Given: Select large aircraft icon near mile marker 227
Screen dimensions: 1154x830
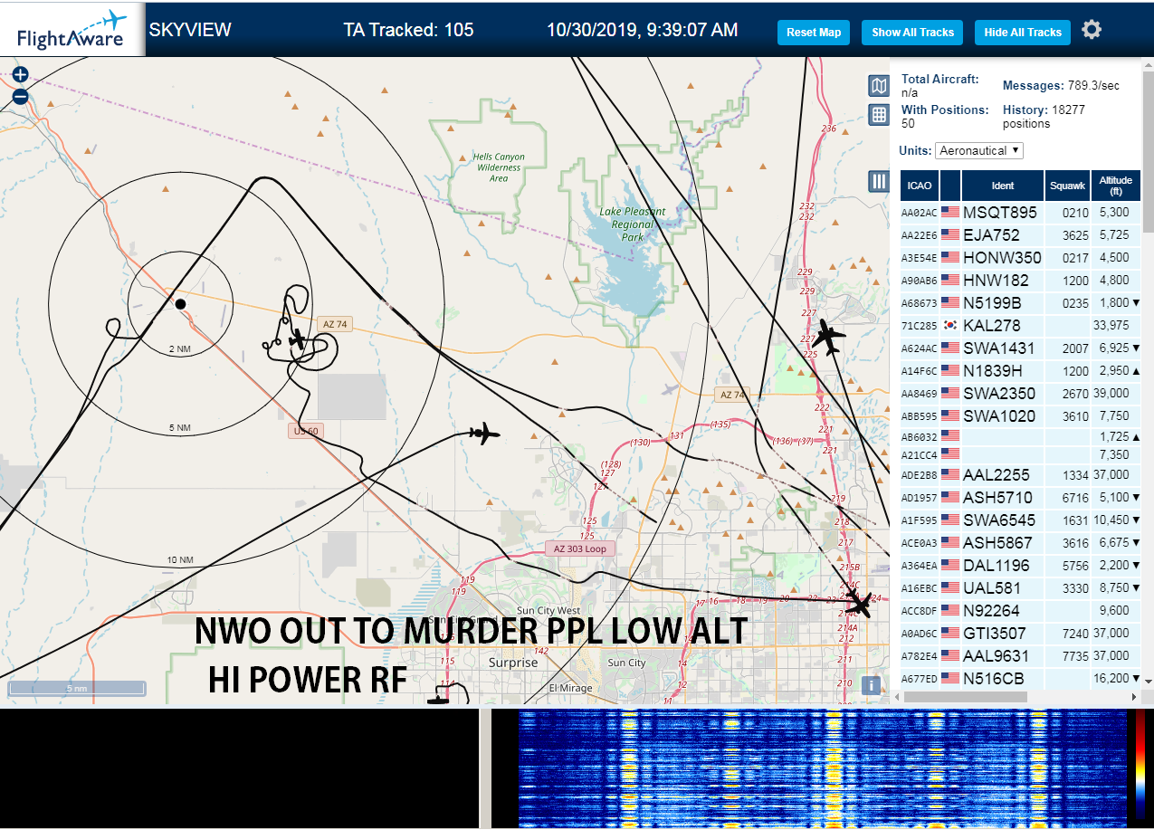Looking at the screenshot, I should point(827,336).
